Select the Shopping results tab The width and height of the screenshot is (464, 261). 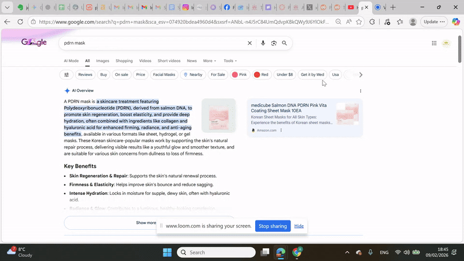click(124, 61)
